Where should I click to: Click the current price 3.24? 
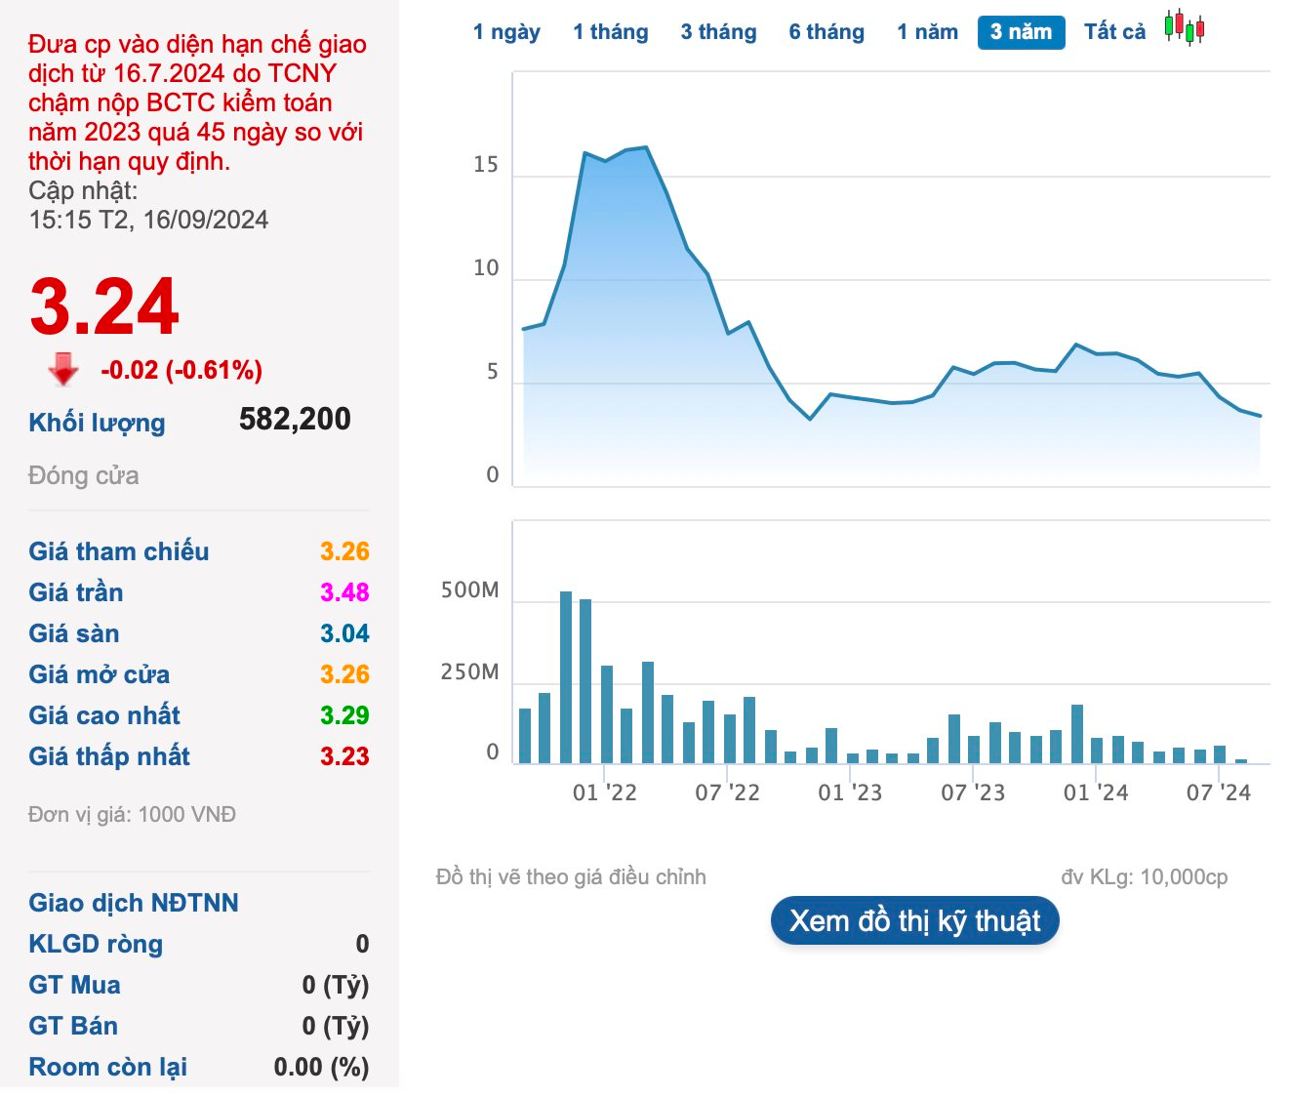click(104, 307)
